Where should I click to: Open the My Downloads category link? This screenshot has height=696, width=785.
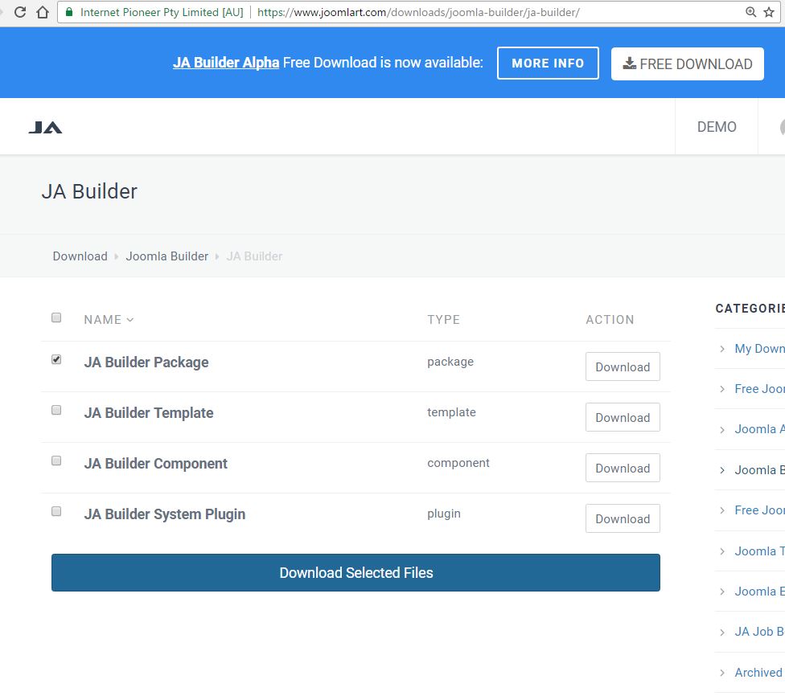[x=759, y=348]
